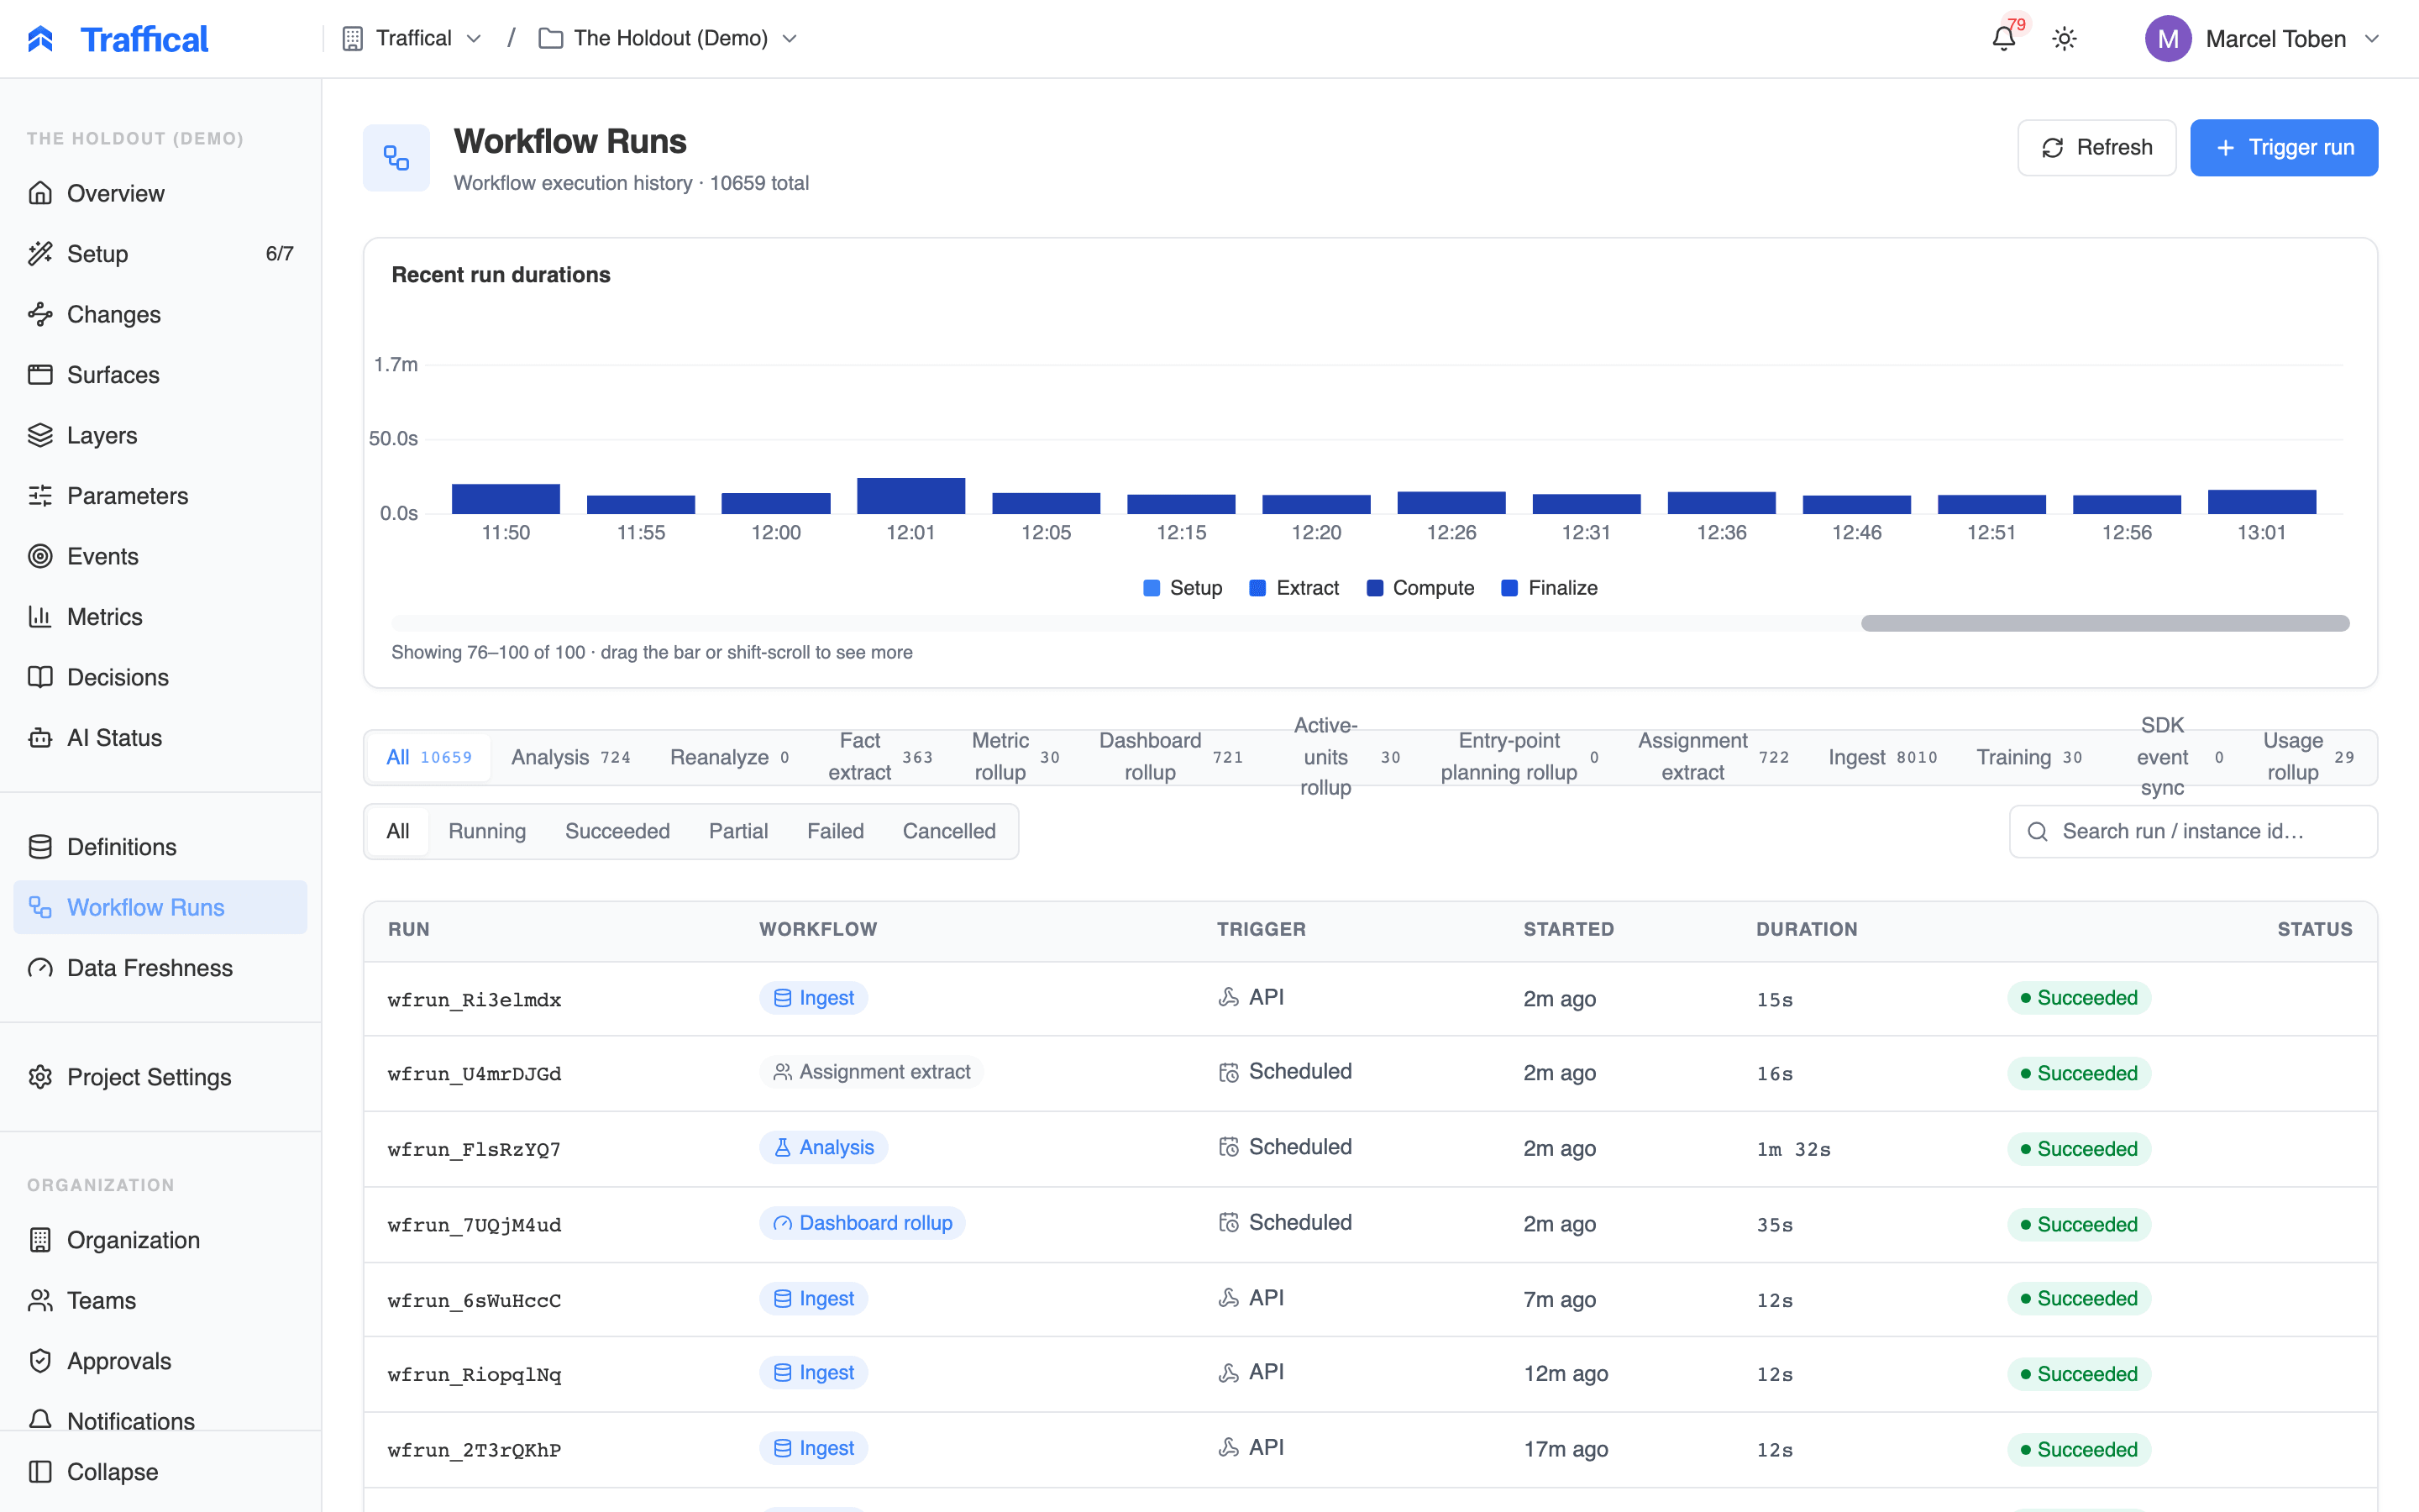2419x1512 pixels.
Task: Filter runs by Failed status
Action: 835,831
